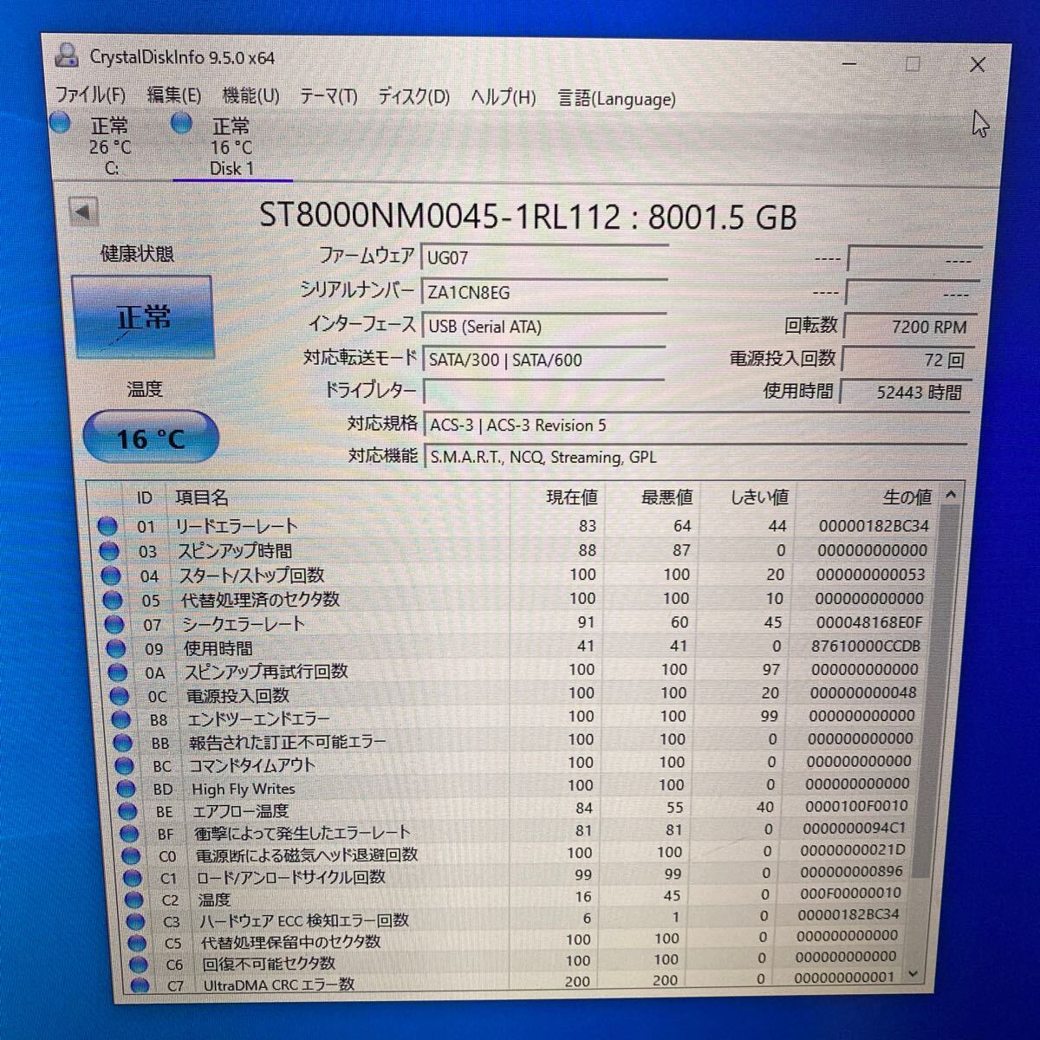Image resolution: width=1040 pixels, height=1040 pixels.
Task: Click status orb for コマンドタイムアウト row
Action: tap(125, 766)
